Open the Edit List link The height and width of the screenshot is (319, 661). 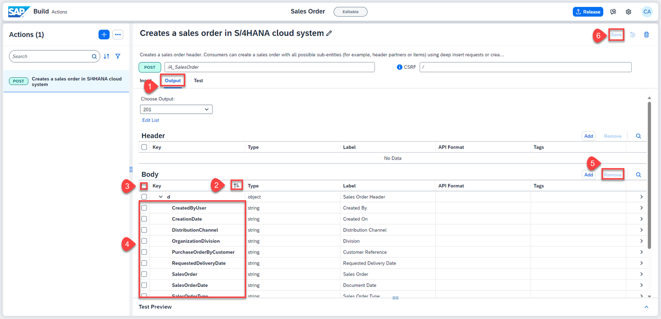click(151, 121)
